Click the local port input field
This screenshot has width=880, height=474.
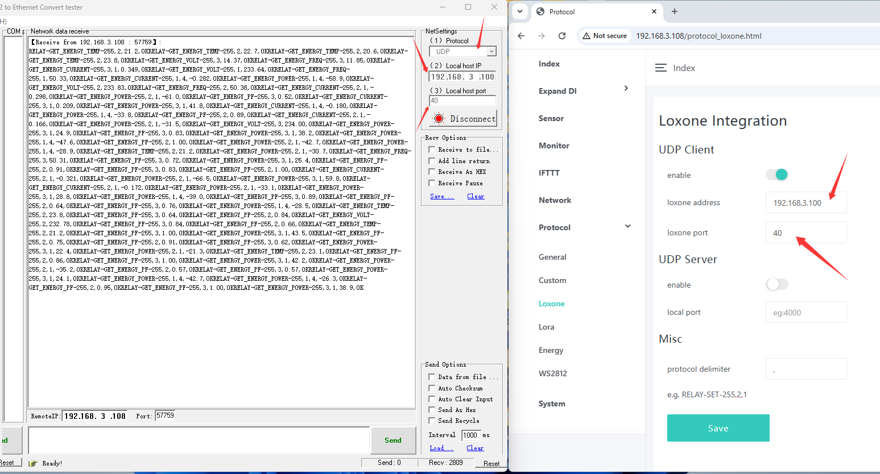point(806,312)
